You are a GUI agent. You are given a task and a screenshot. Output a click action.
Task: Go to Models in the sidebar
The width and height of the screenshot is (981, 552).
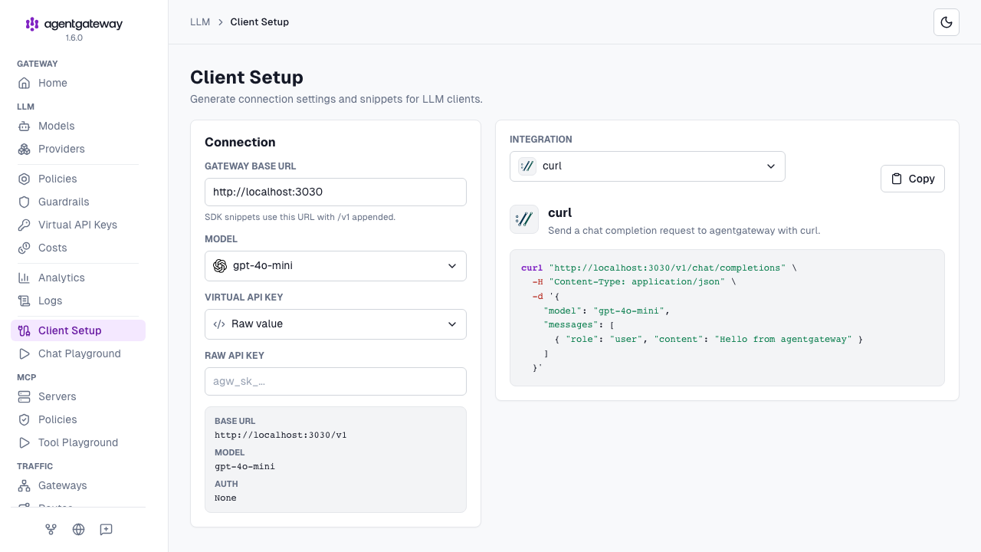(x=78, y=126)
